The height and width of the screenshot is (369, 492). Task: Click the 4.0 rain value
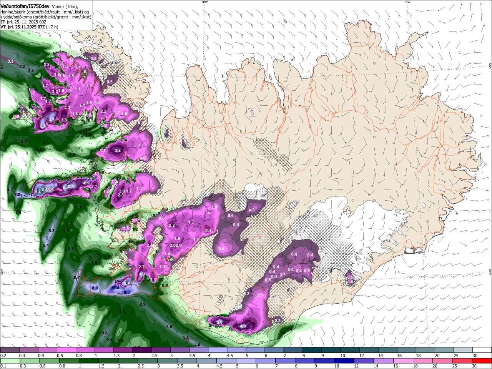pyautogui.click(x=197, y=345)
